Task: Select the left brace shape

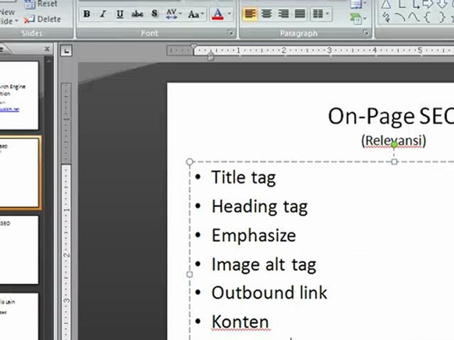Action: tap(427, 17)
